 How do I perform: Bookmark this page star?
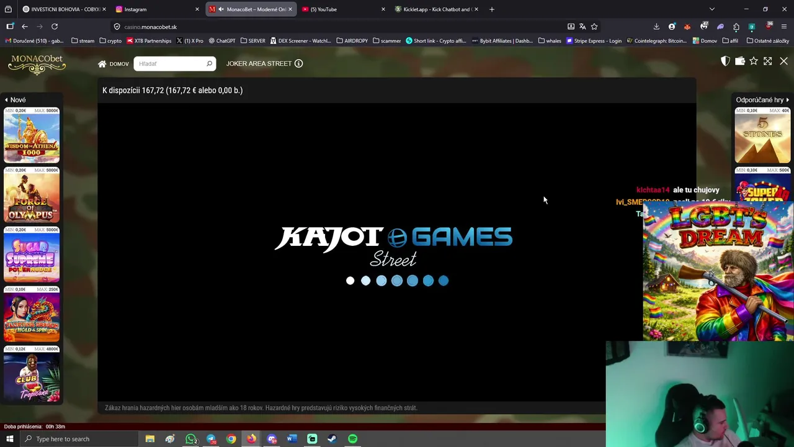point(594,27)
